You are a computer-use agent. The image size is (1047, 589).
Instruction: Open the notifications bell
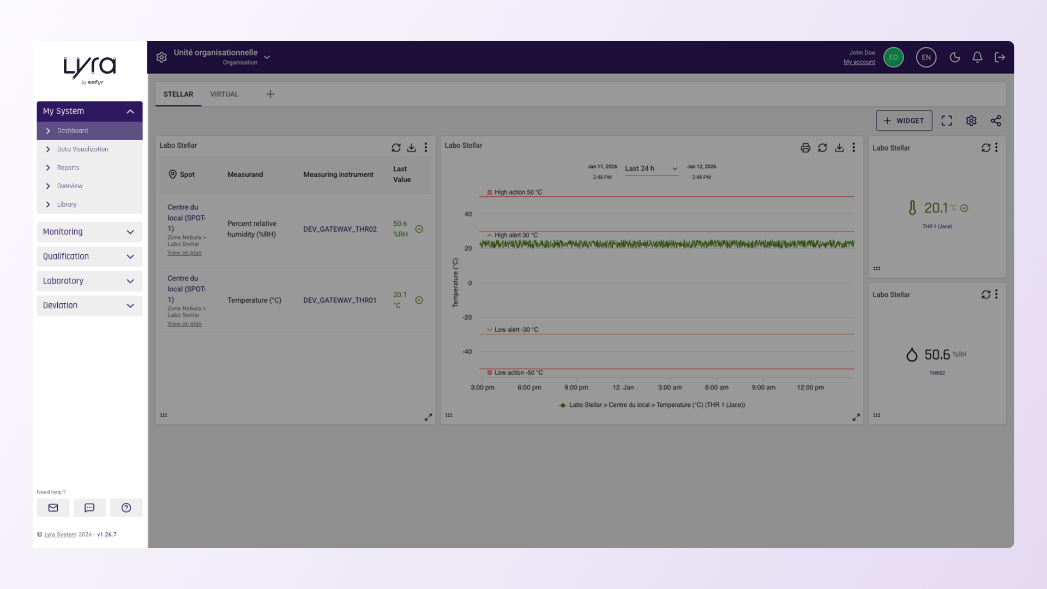point(977,57)
